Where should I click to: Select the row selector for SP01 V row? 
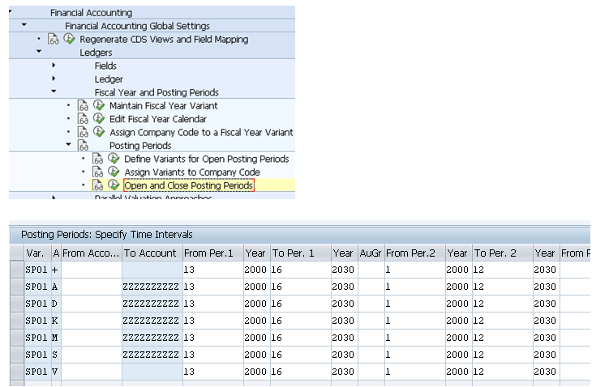17,372
